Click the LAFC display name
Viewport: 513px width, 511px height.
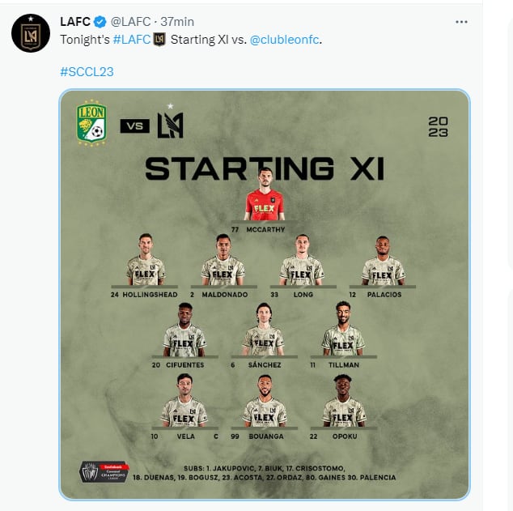[x=75, y=22]
